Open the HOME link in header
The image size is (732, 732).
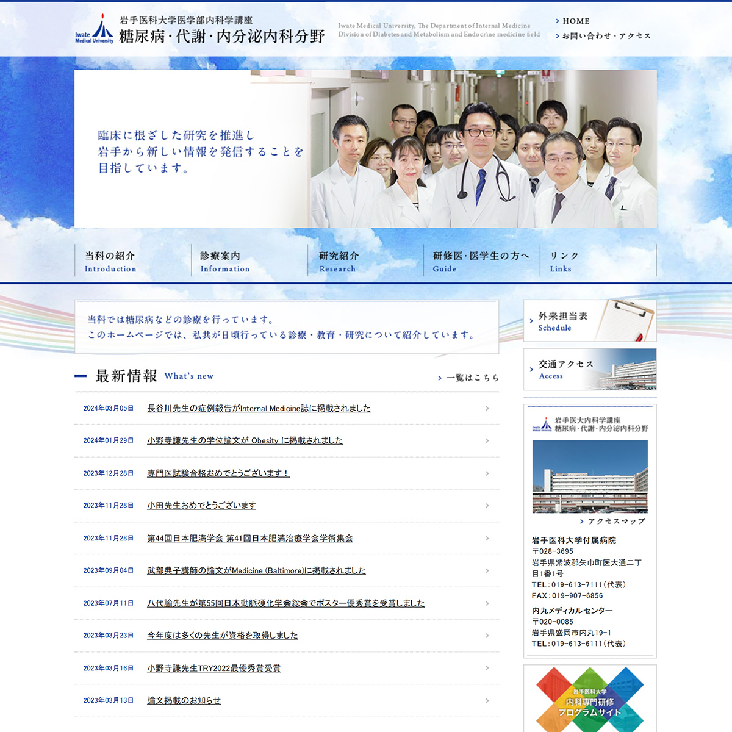pos(575,21)
